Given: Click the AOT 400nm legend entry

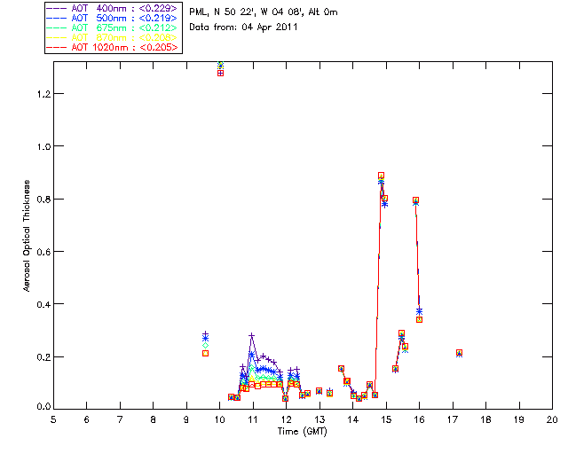Looking at the screenshot, I should (x=112, y=9).
